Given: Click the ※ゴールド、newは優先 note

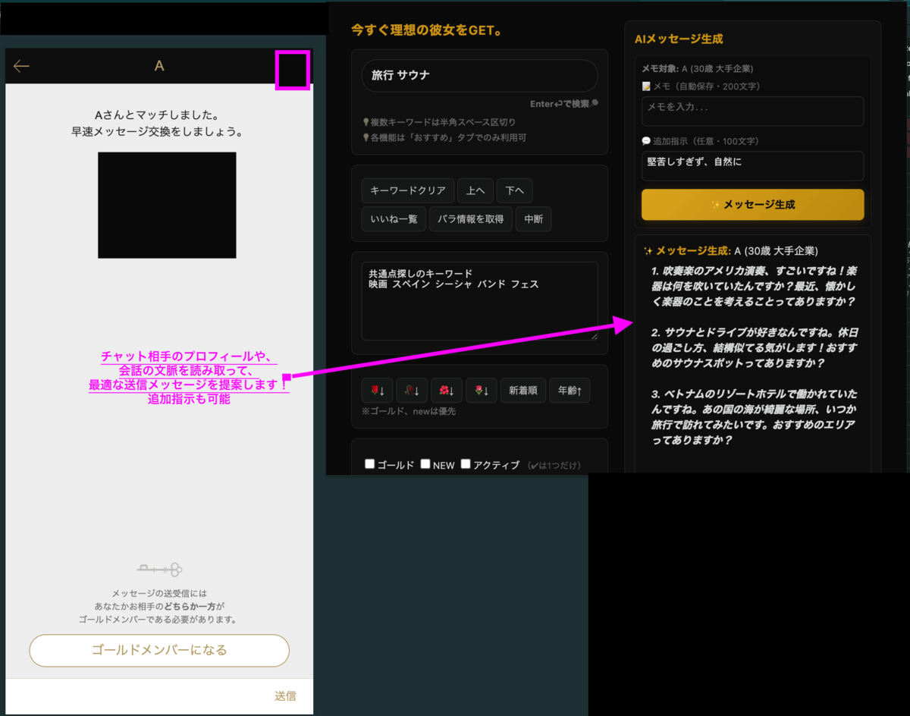Looking at the screenshot, I should (409, 411).
